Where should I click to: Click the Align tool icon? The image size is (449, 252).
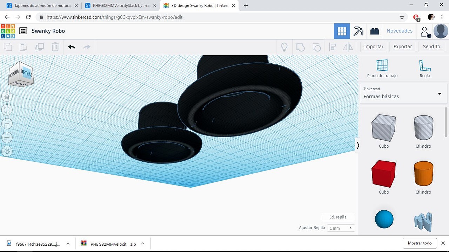333,47
